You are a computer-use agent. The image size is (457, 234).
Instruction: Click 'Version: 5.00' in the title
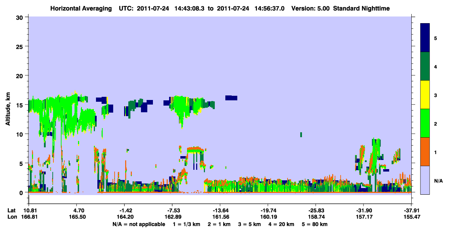(311, 8)
